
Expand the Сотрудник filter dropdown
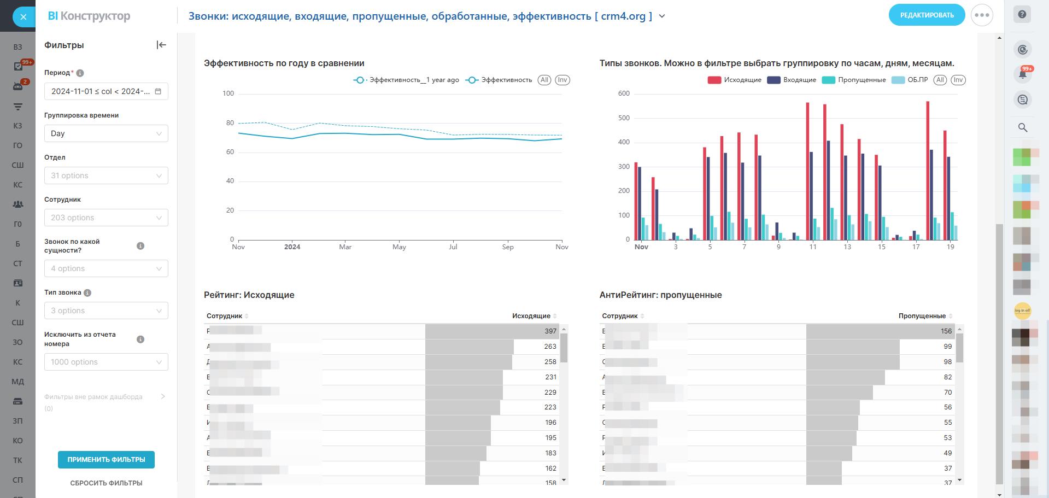coord(106,218)
